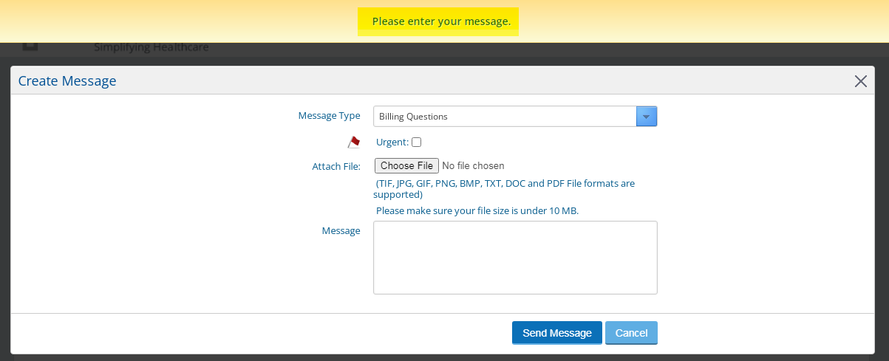
Task: Click the Message Type field label
Action: 329,116
